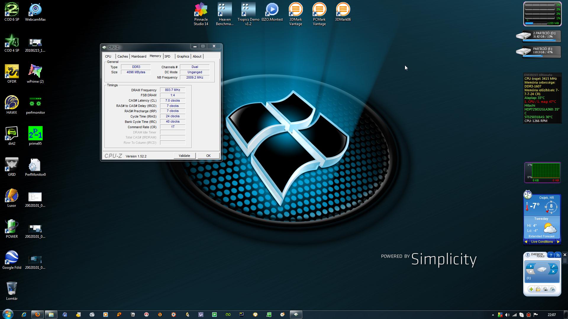Click the next arrow in weather gadget
Screen dimensions: 568x319
click(558, 242)
